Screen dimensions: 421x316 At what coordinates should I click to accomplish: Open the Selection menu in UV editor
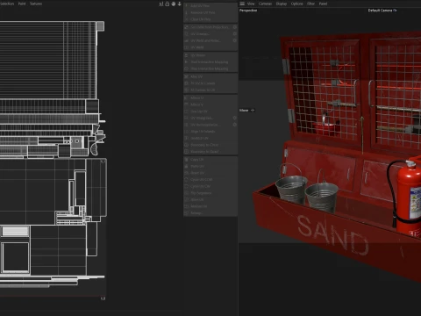pos(7,4)
